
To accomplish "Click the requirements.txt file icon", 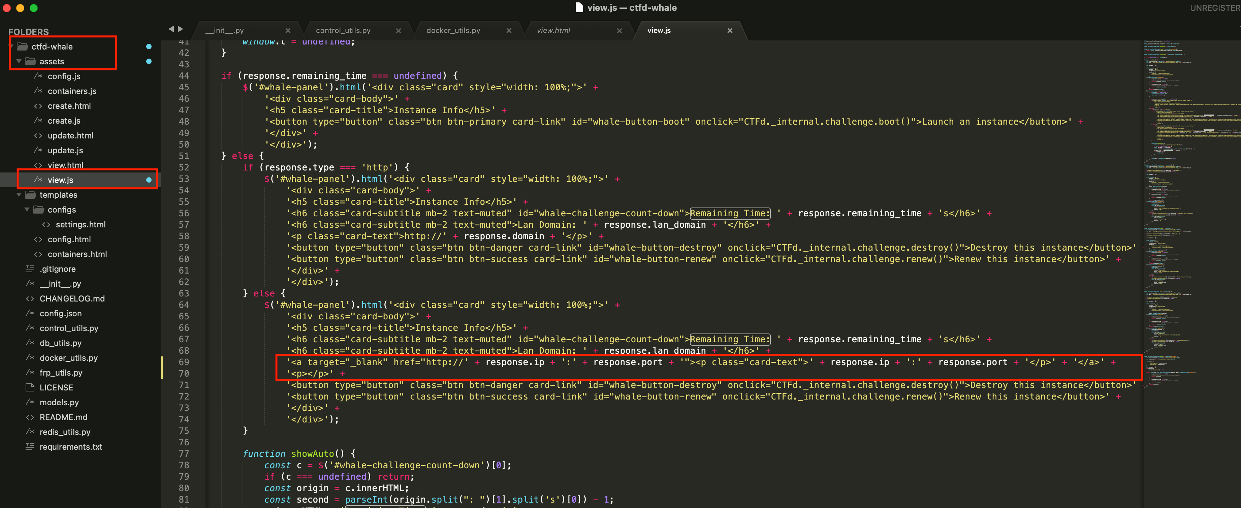I will (x=30, y=447).
